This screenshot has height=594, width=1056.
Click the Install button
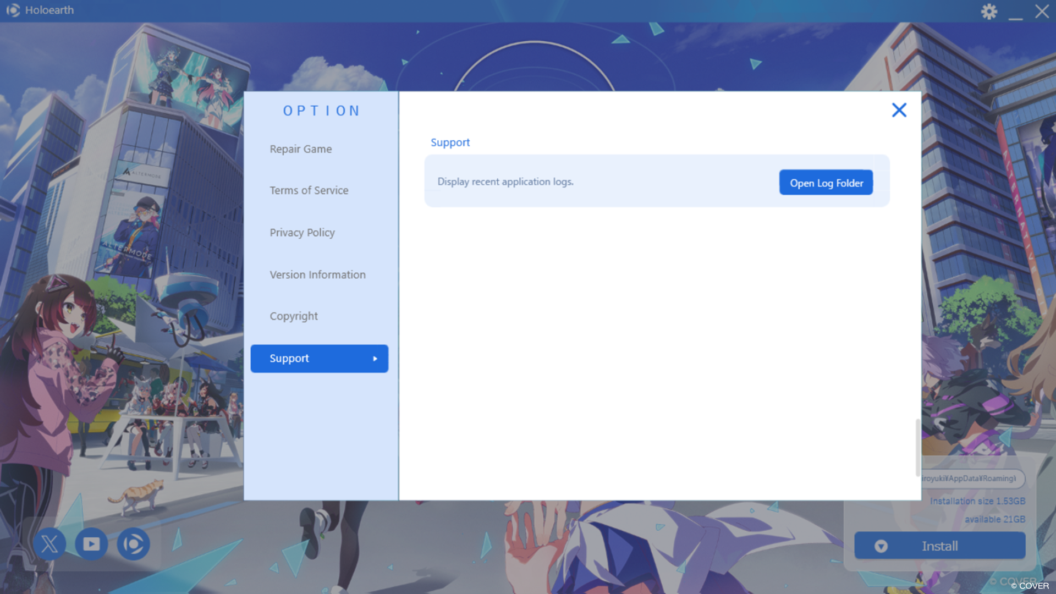coord(939,546)
